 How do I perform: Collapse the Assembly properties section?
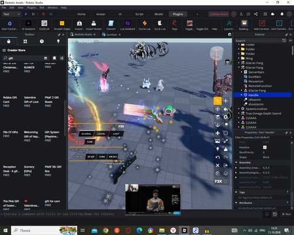point(236,163)
